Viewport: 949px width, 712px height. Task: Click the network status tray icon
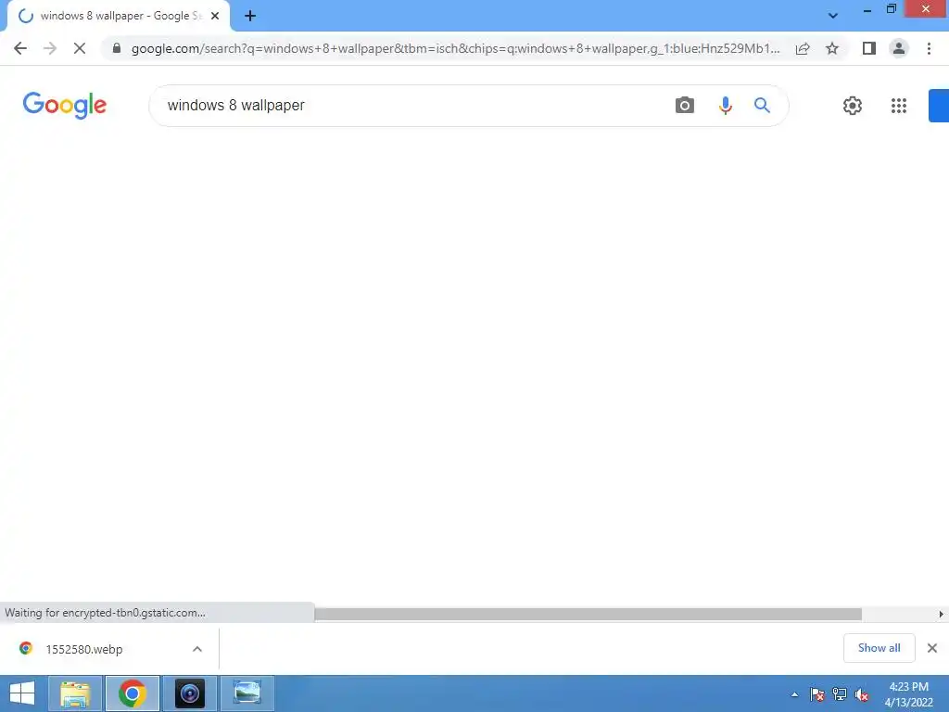tap(840, 694)
